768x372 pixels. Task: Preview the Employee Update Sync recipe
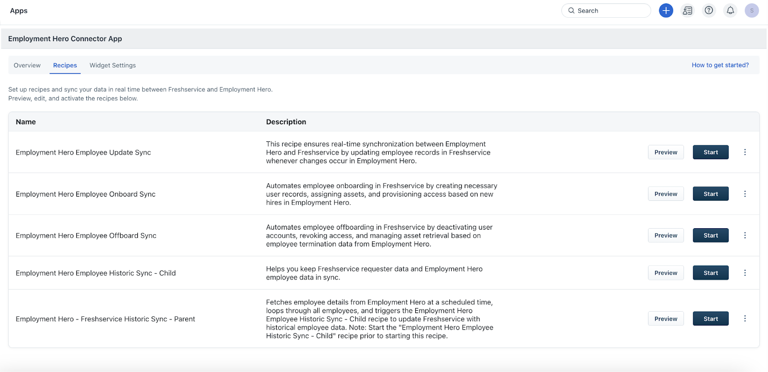coord(666,152)
